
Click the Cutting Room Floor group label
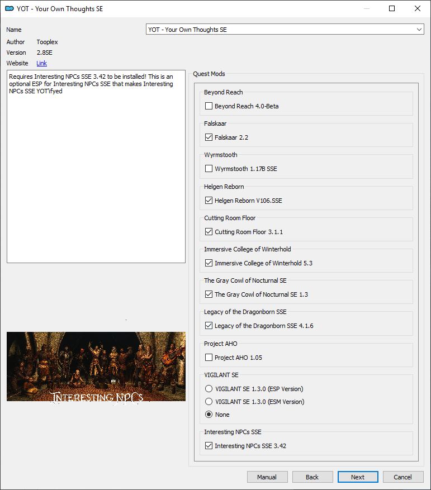click(230, 218)
